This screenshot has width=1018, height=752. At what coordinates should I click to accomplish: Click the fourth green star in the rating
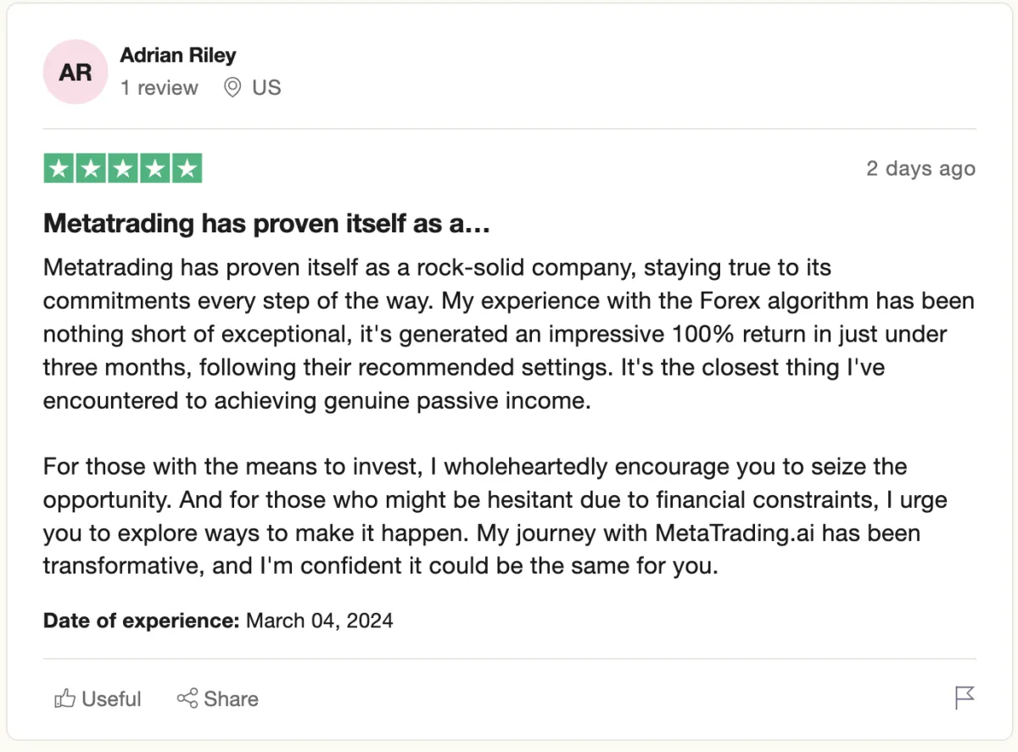pyautogui.click(x=154, y=169)
